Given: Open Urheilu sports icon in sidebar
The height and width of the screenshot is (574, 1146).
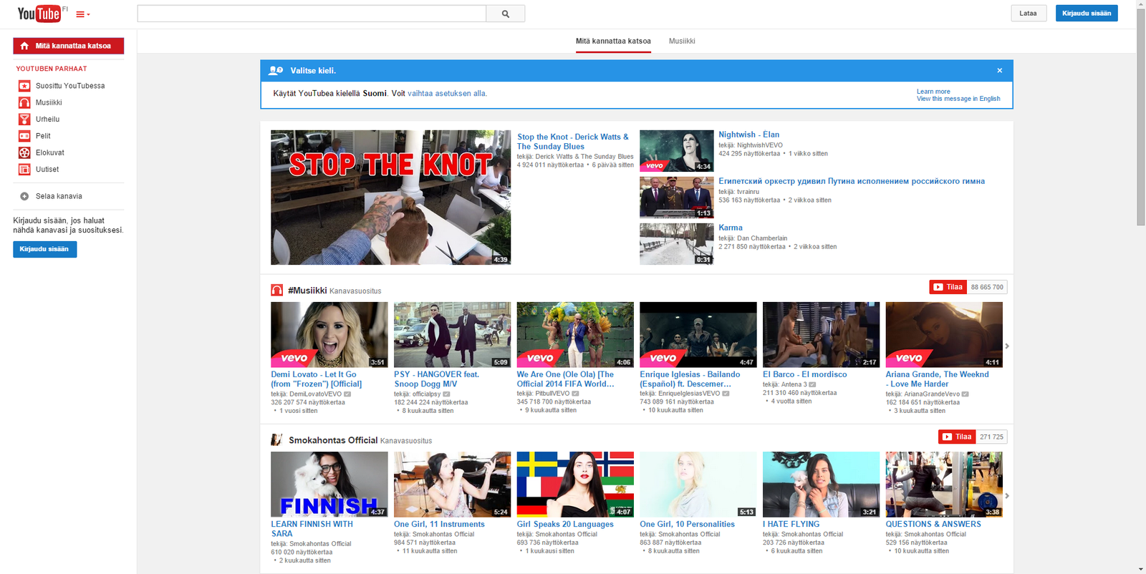Looking at the screenshot, I should [24, 120].
